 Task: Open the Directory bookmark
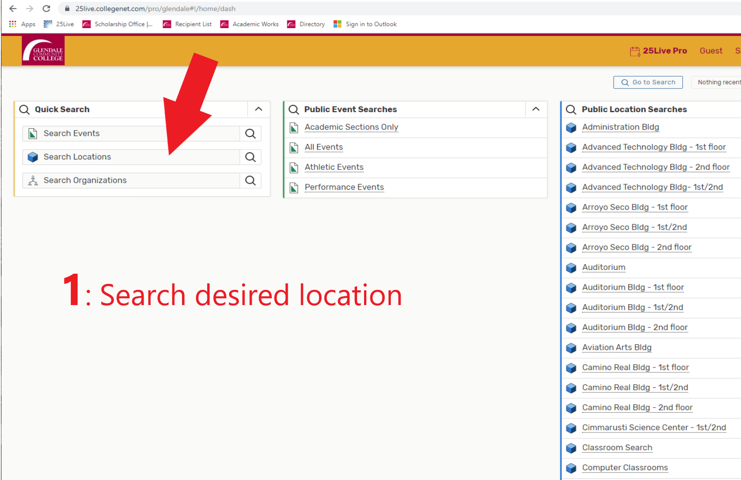(x=306, y=24)
